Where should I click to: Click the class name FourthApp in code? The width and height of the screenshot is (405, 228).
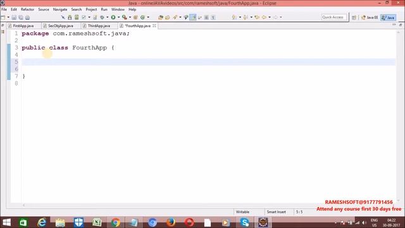point(89,47)
